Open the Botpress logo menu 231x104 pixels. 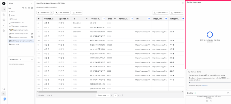[x=4, y=3]
